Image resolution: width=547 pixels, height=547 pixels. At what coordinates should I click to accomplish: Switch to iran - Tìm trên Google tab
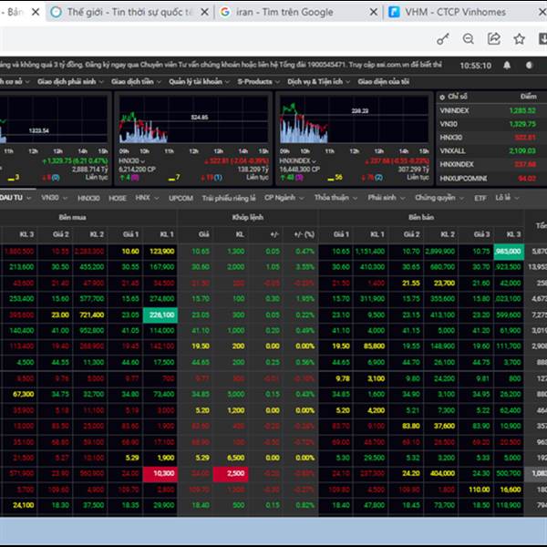(x=298, y=12)
